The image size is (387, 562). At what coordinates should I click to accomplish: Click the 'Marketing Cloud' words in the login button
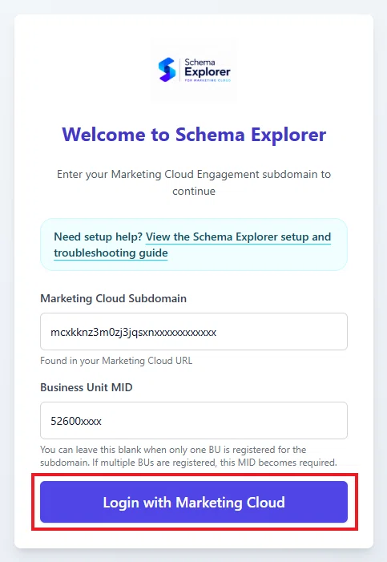click(230, 503)
